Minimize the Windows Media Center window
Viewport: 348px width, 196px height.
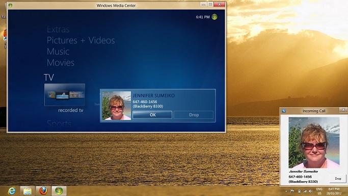pos(203,5)
